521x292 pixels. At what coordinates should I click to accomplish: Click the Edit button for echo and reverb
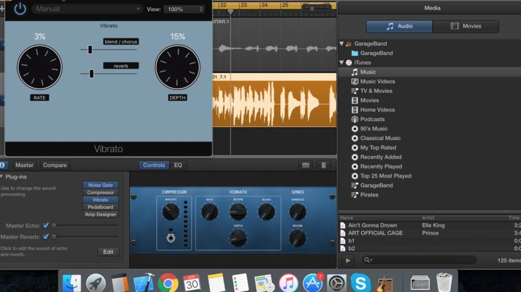click(108, 252)
